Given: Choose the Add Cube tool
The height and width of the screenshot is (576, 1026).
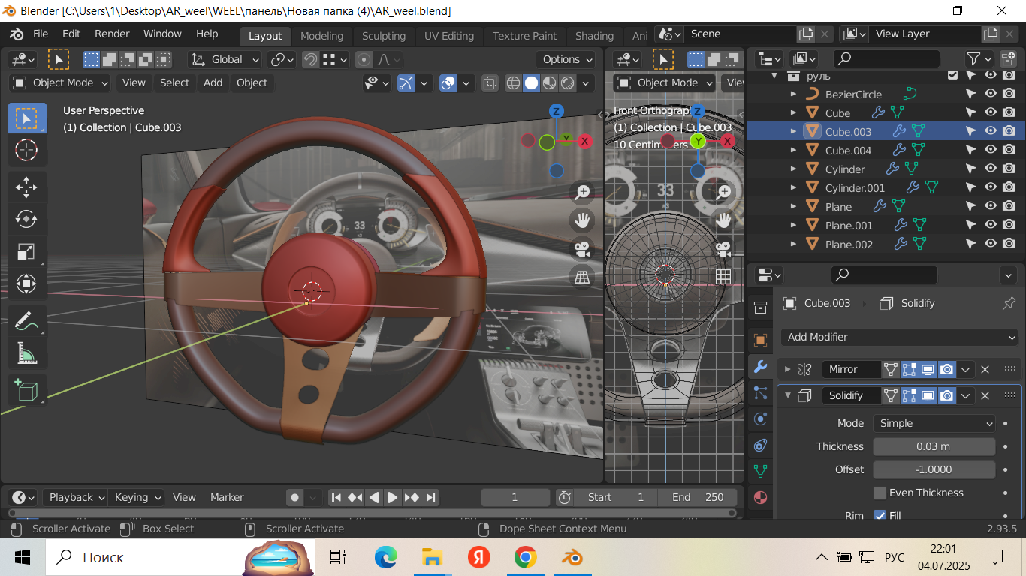Looking at the screenshot, I should click(x=26, y=390).
